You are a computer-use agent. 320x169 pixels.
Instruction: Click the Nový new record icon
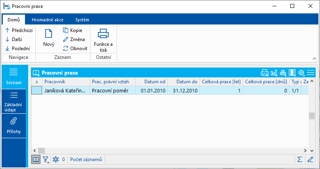pyautogui.click(x=49, y=38)
